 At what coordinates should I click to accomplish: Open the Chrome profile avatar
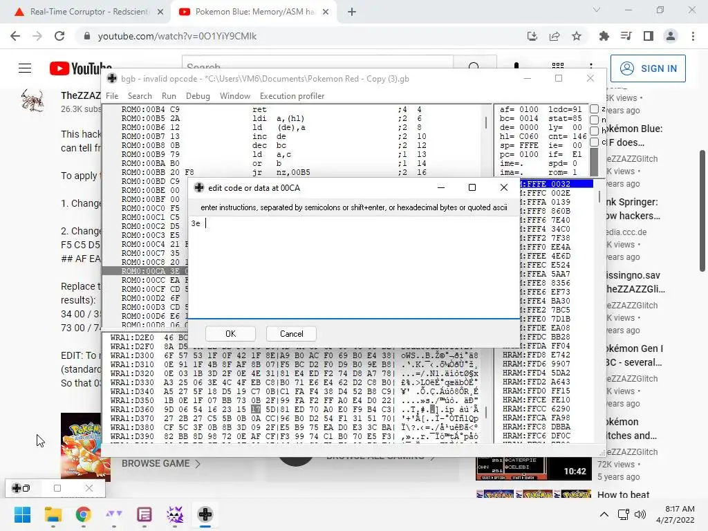tap(671, 36)
